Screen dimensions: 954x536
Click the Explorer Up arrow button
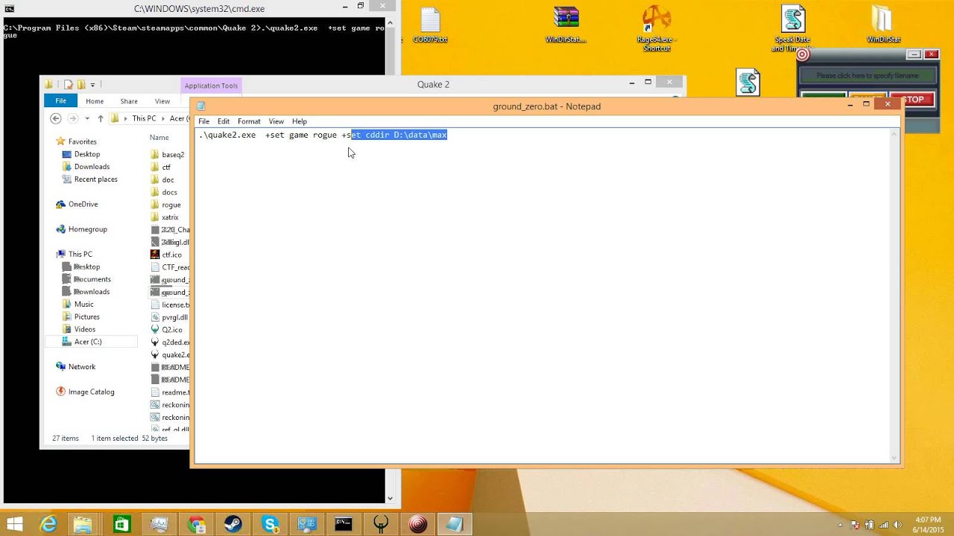[101, 118]
